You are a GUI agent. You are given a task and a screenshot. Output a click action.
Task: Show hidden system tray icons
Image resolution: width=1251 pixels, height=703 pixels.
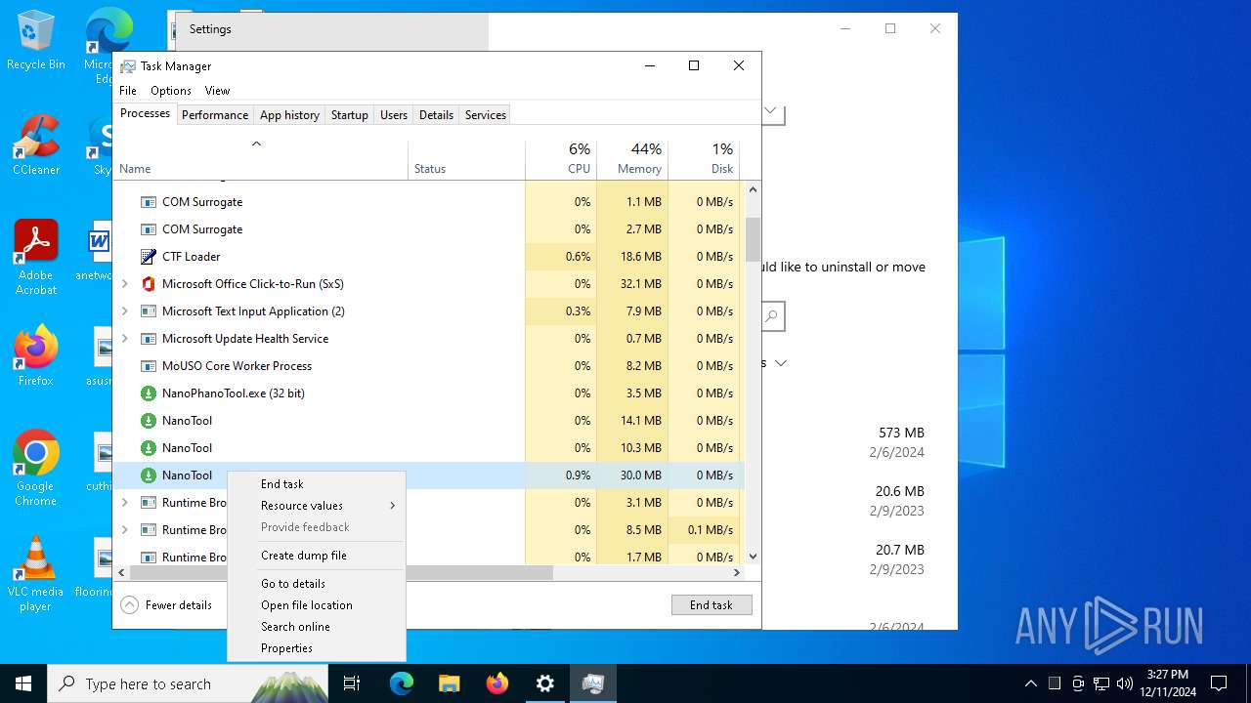pyautogui.click(x=1031, y=683)
